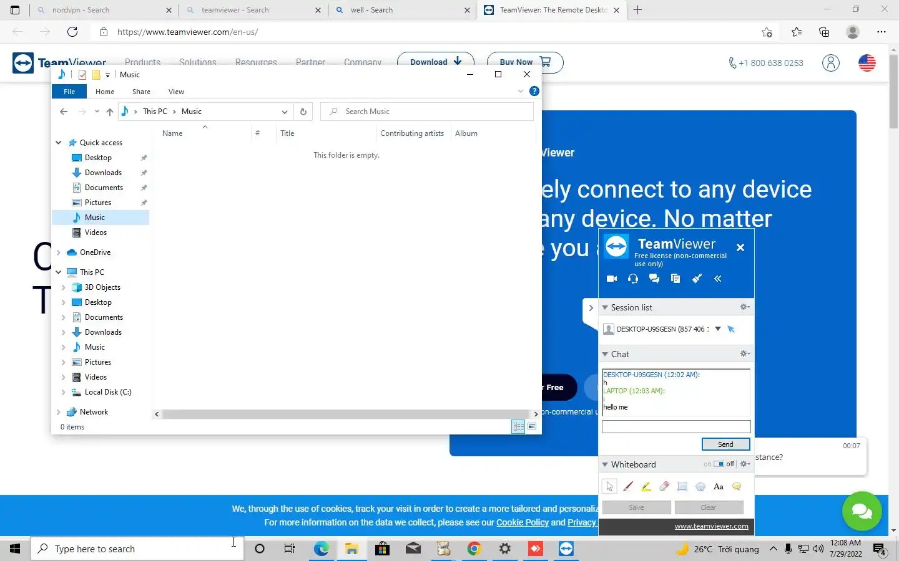This screenshot has height=561, width=899.
Task: Select the whiteboard ellipse shape tool
Action: pos(700,486)
